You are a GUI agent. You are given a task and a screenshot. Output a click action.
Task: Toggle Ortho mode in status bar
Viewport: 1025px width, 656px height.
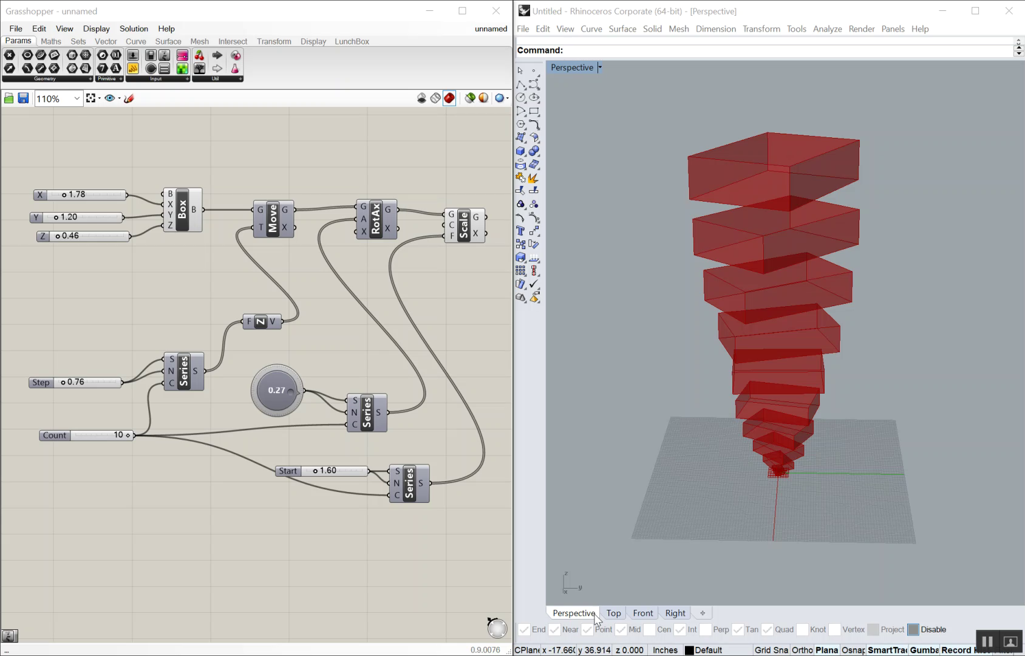tap(803, 649)
